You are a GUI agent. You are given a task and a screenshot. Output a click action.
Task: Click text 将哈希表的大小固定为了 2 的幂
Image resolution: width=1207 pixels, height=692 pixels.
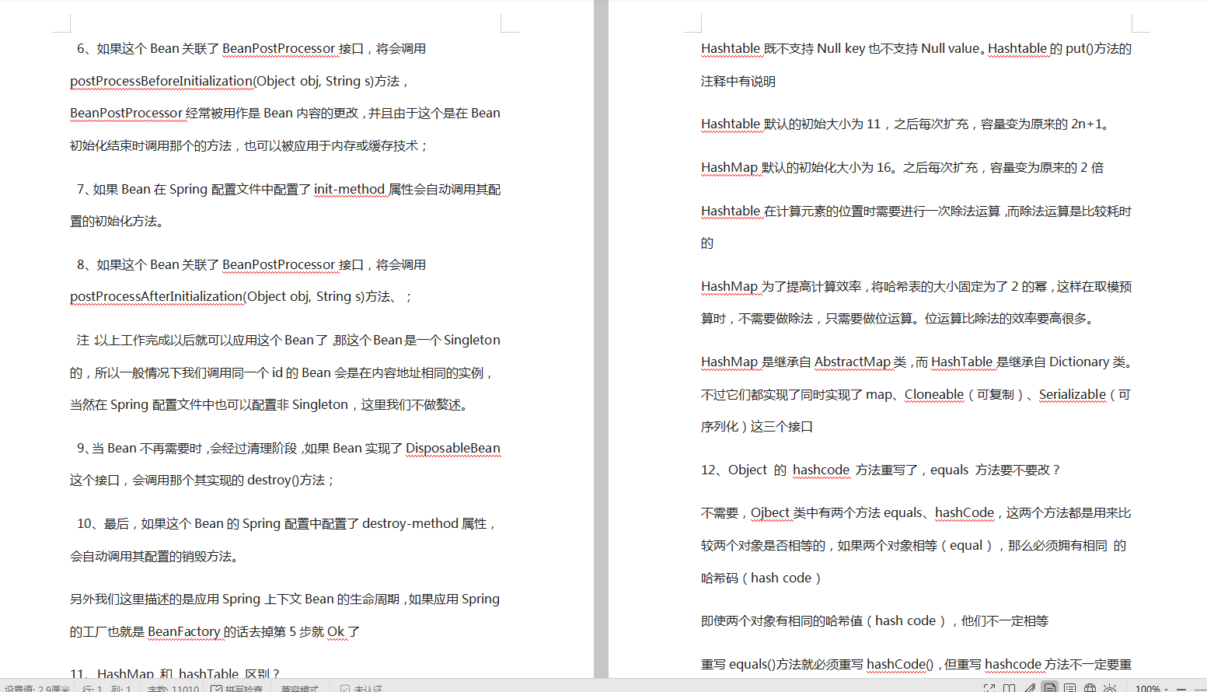click(x=959, y=286)
